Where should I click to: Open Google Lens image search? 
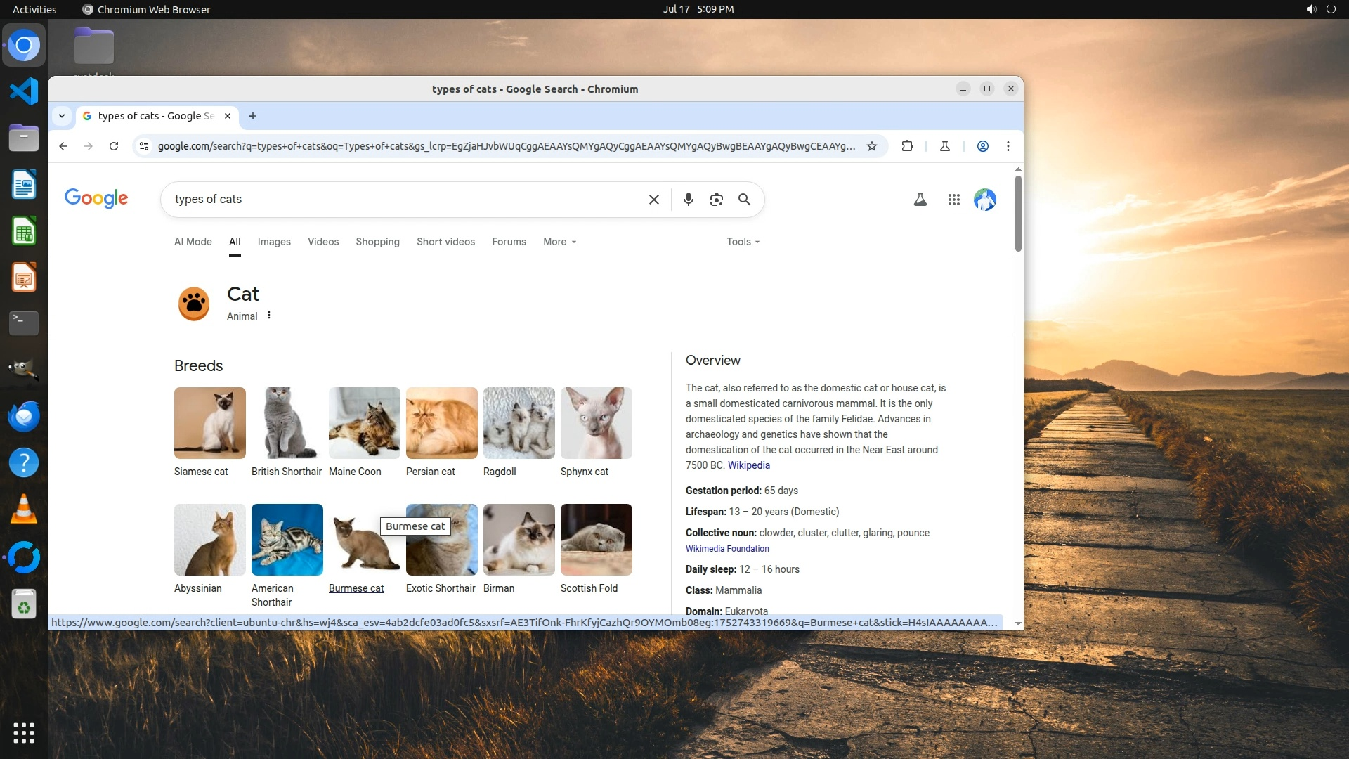pyautogui.click(x=716, y=200)
